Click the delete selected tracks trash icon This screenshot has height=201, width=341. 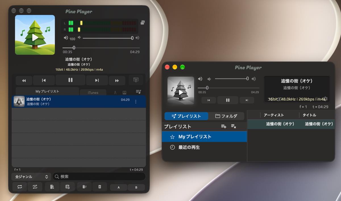84,187
